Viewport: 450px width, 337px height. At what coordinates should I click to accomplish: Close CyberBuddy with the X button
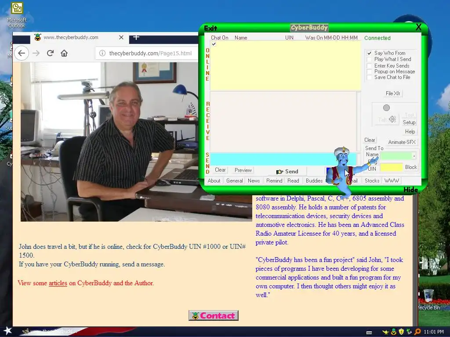[418, 27]
